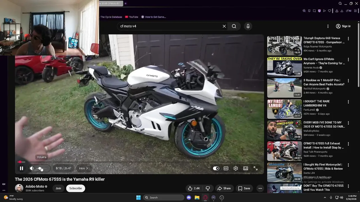Viewport: 360px width, 202px height.
Task: Mute the video with speaker icon
Action: (x=32, y=168)
